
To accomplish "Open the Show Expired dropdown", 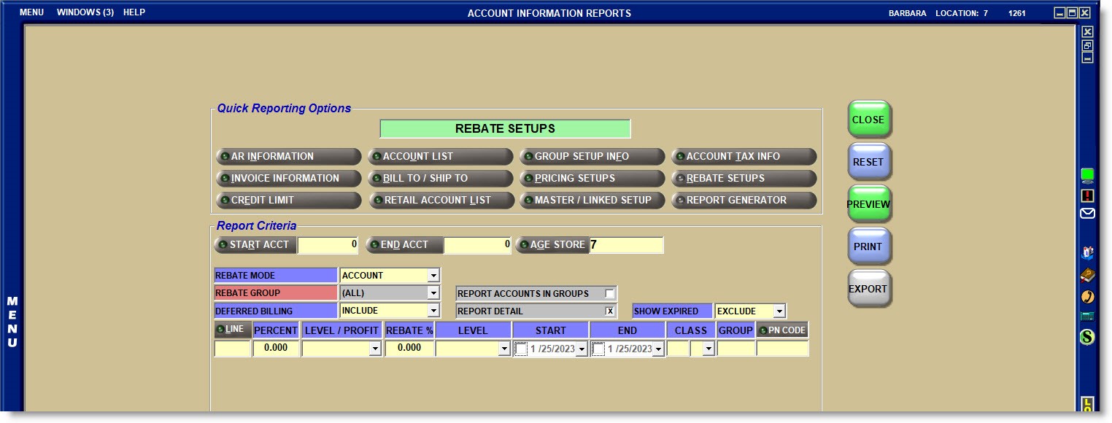I will 779,311.
